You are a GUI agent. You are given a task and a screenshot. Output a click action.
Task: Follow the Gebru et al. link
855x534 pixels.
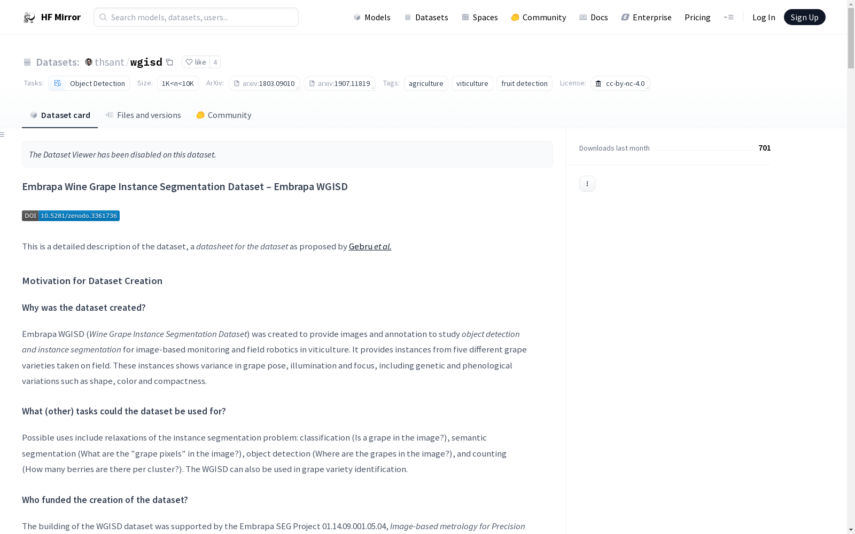click(x=370, y=247)
